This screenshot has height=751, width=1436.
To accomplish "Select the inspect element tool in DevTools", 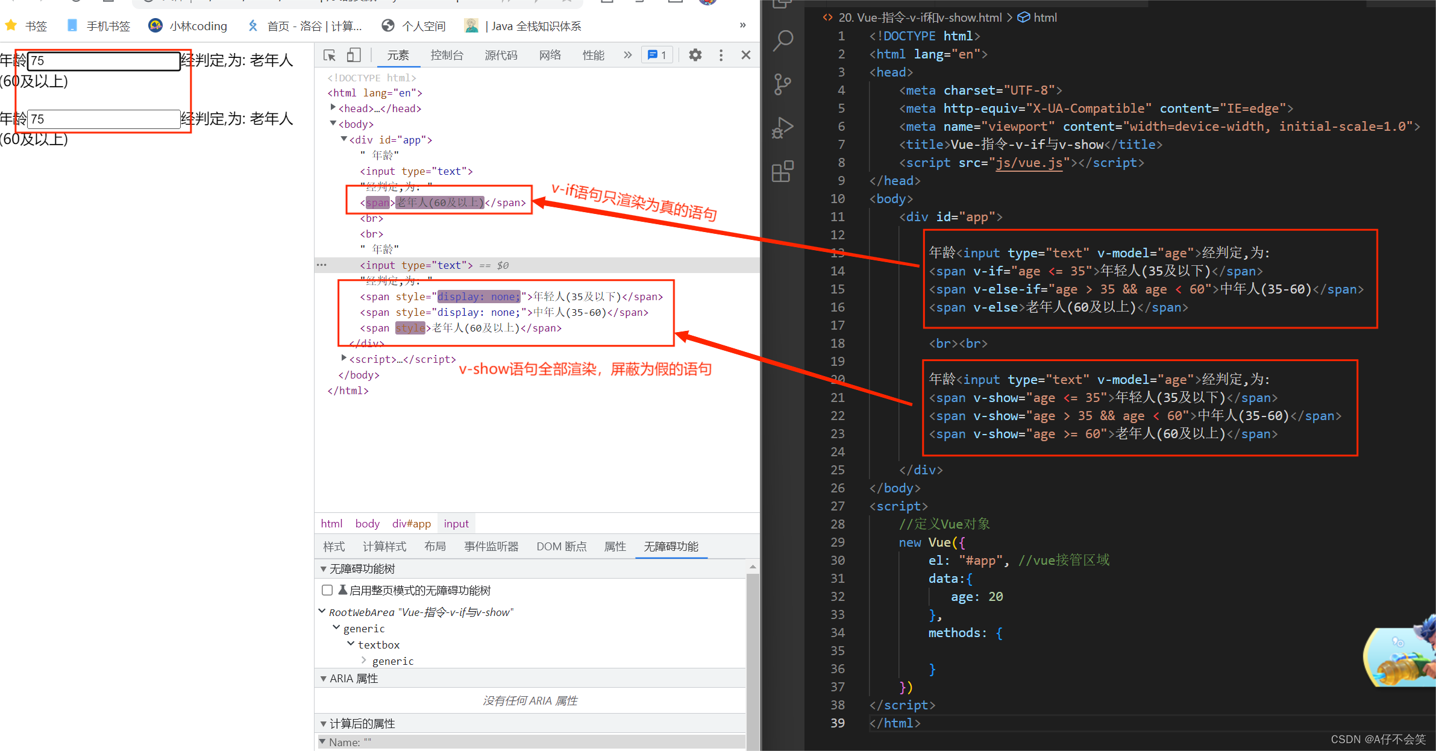I will coord(329,55).
